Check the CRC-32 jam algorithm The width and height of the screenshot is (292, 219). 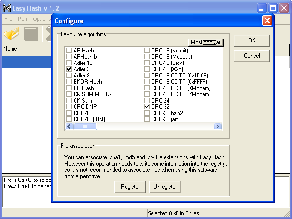click(x=147, y=119)
